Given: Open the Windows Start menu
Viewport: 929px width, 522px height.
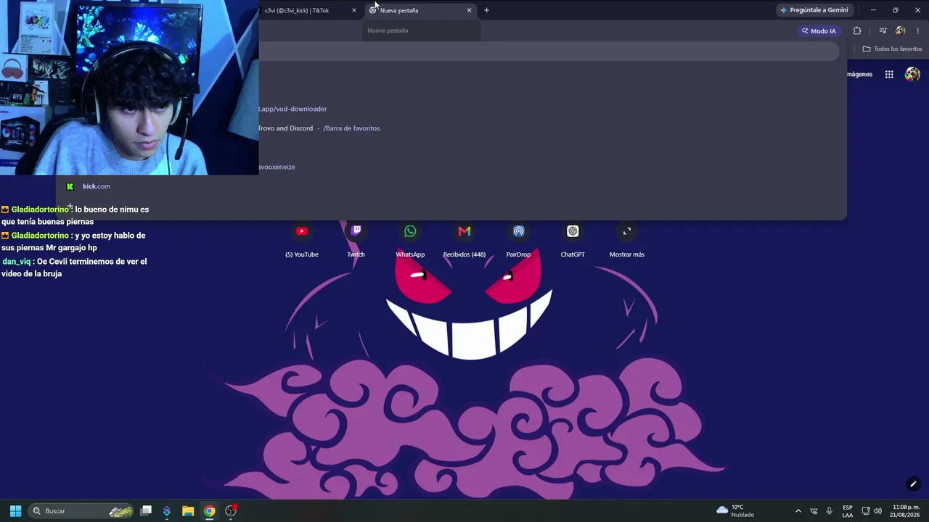Looking at the screenshot, I should point(15,511).
